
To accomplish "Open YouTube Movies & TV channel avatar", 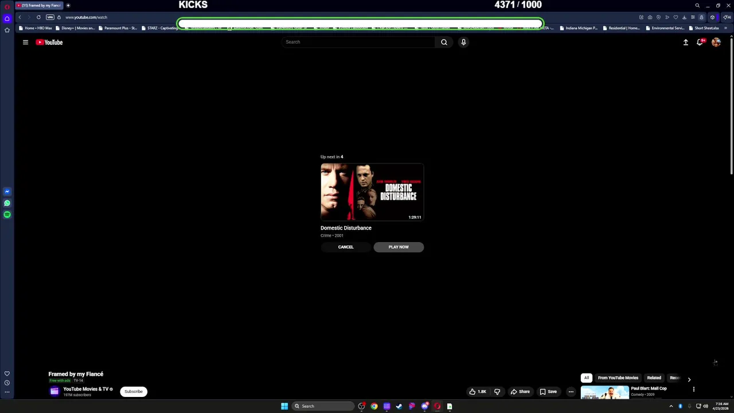I will point(54,391).
